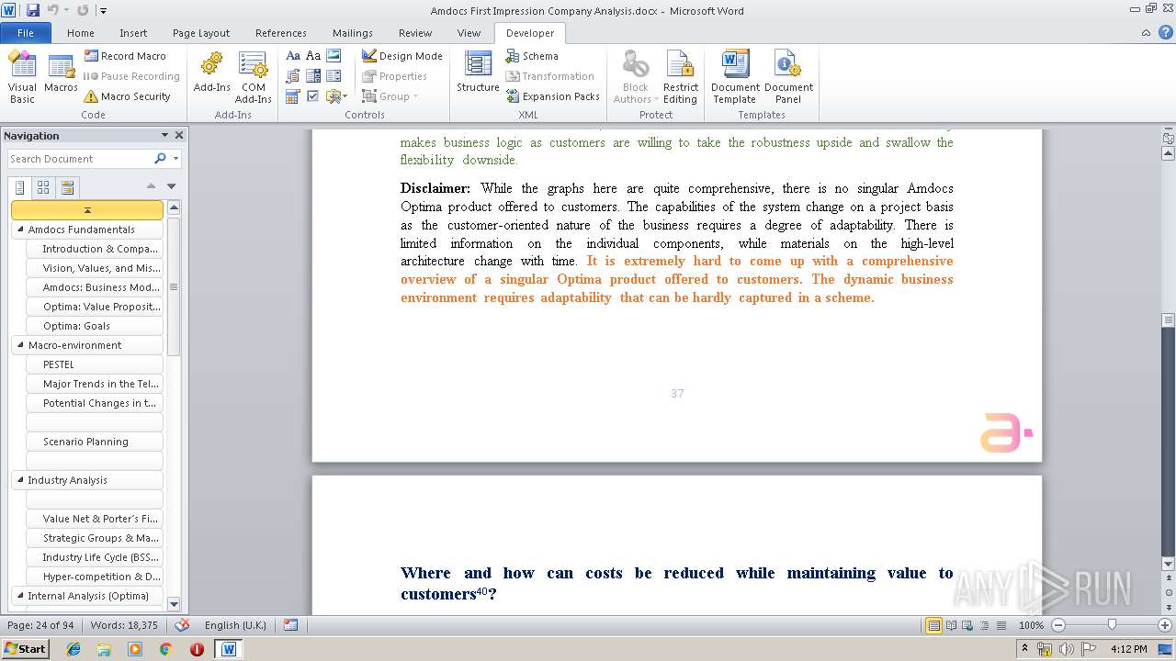Open Document Template dialog
Image resolution: width=1176 pixels, height=661 pixels.
click(734, 77)
